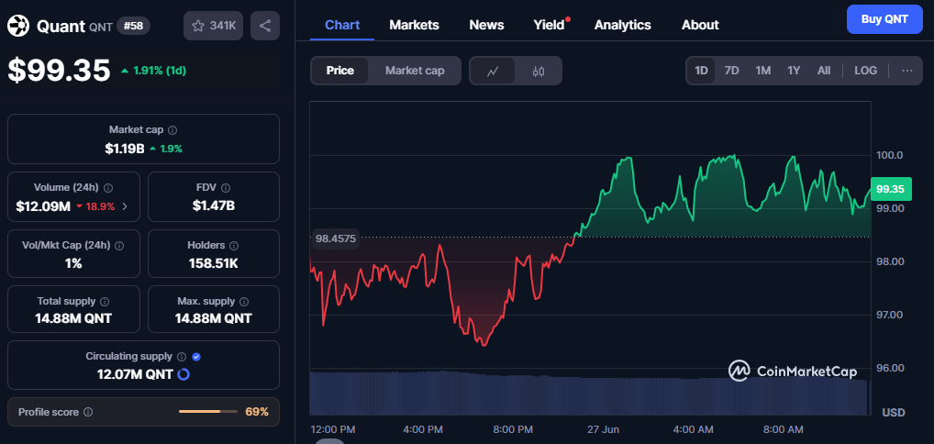934x444 pixels.
Task: Click the $1.19B market cap value
Action: pyautogui.click(x=125, y=149)
